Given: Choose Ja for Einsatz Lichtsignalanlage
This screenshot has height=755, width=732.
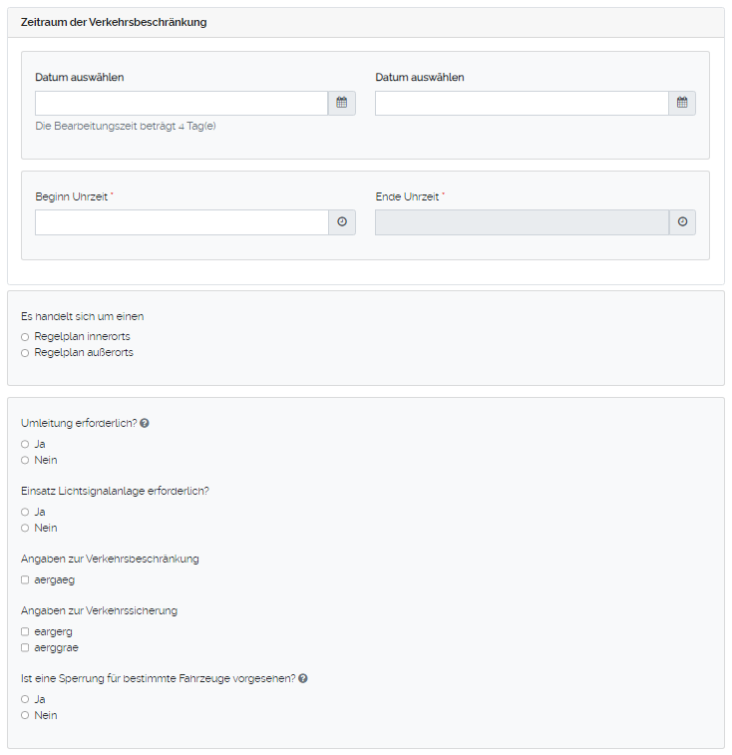Looking at the screenshot, I should 25,512.
